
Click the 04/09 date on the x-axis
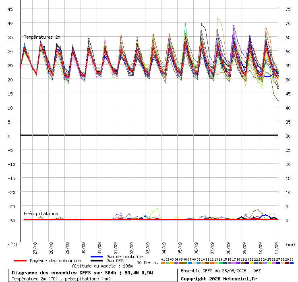pos(164,248)
